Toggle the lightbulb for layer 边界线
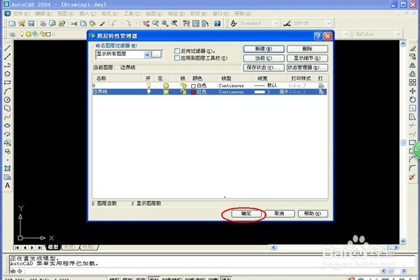 point(148,92)
